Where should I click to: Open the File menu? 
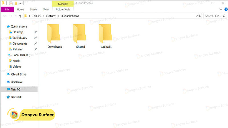7,9
